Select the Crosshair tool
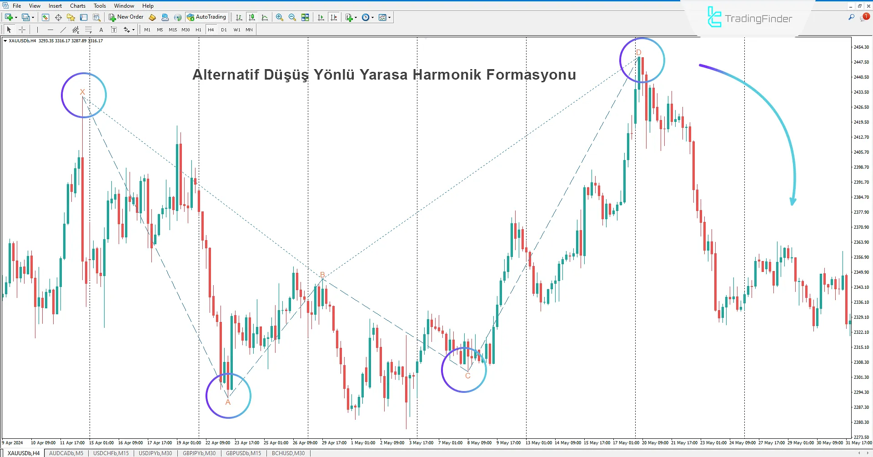This screenshot has height=457, width=873. (x=22, y=30)
